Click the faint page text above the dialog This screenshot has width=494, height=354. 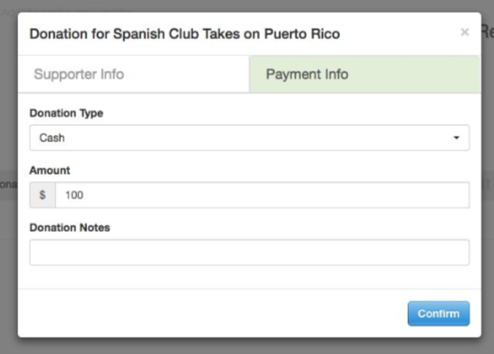(x=9, y=13)
